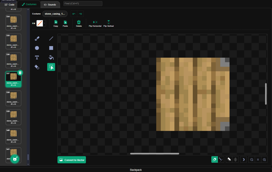Screen dimensions: 272x172
Task: Open the Backpack panel
Action: (x=136, y=170)
